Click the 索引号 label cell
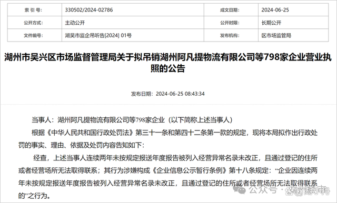 pos(35,10)
